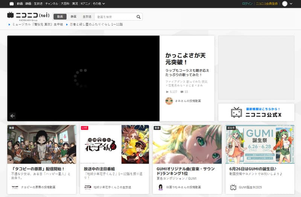This screenshot has height=197, width=301.
Task: Select the 動画 search tab
Action: (x=60, y=17)
